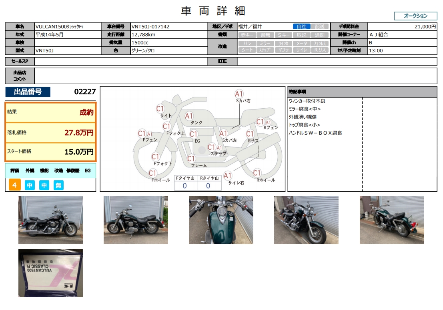Click the 出品店コメント empty field
This screenshot has width=443, height=310.
coord(236,76)
